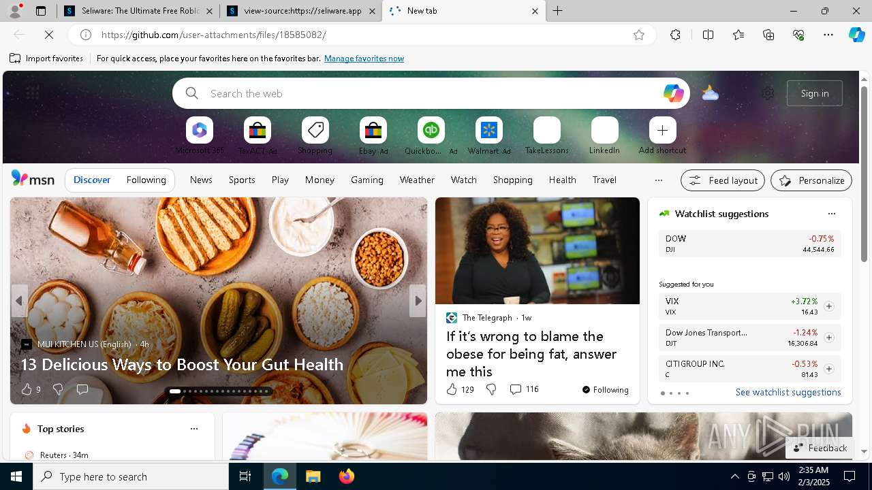Viewport: 872px width, 490px height.
Task: Open the Favorites star-list icon
Action: point(738,35)
